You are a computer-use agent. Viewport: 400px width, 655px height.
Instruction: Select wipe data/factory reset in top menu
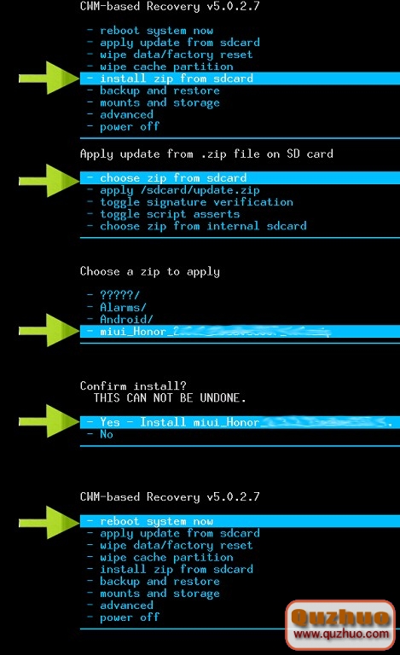[170, 55]
